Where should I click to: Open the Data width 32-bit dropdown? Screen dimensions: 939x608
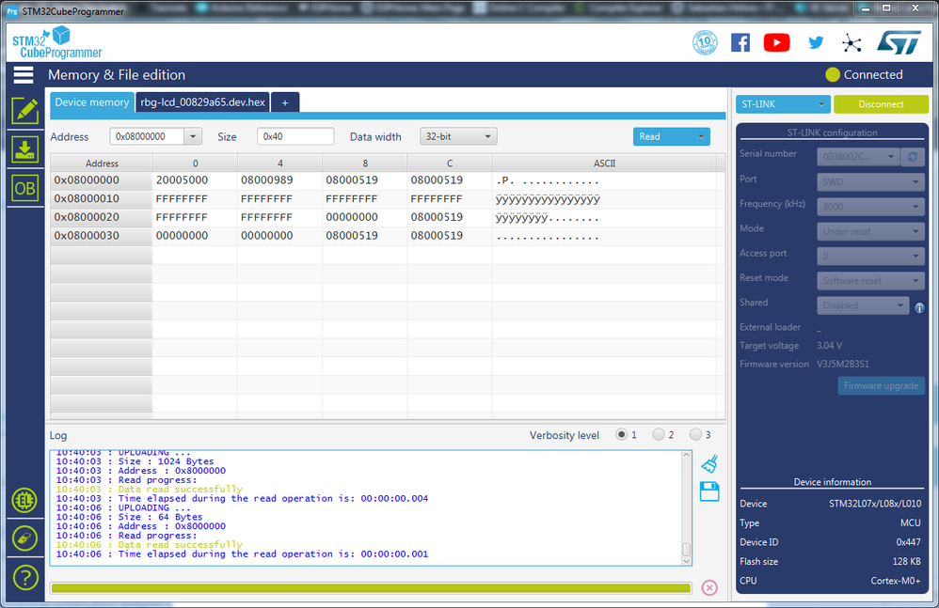(x=458, y=136)
